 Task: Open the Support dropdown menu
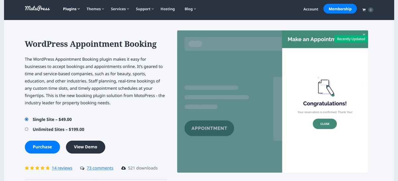[x=145, y=9]
